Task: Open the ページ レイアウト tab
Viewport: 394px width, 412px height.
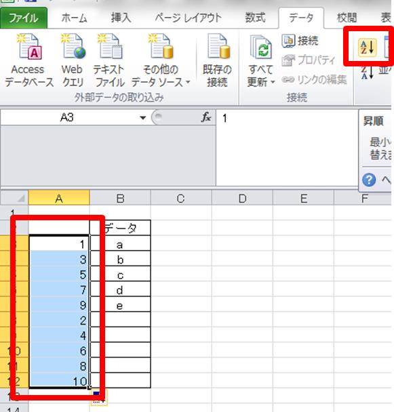Action: point(188,18)
